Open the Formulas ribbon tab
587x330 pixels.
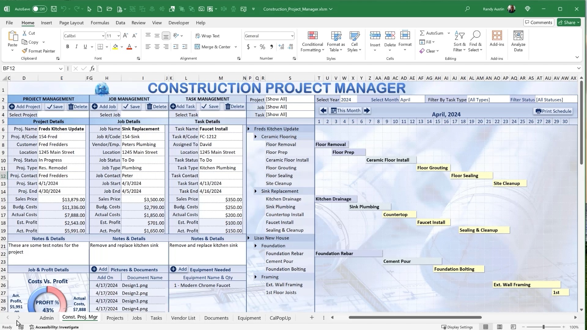point(100,23)
